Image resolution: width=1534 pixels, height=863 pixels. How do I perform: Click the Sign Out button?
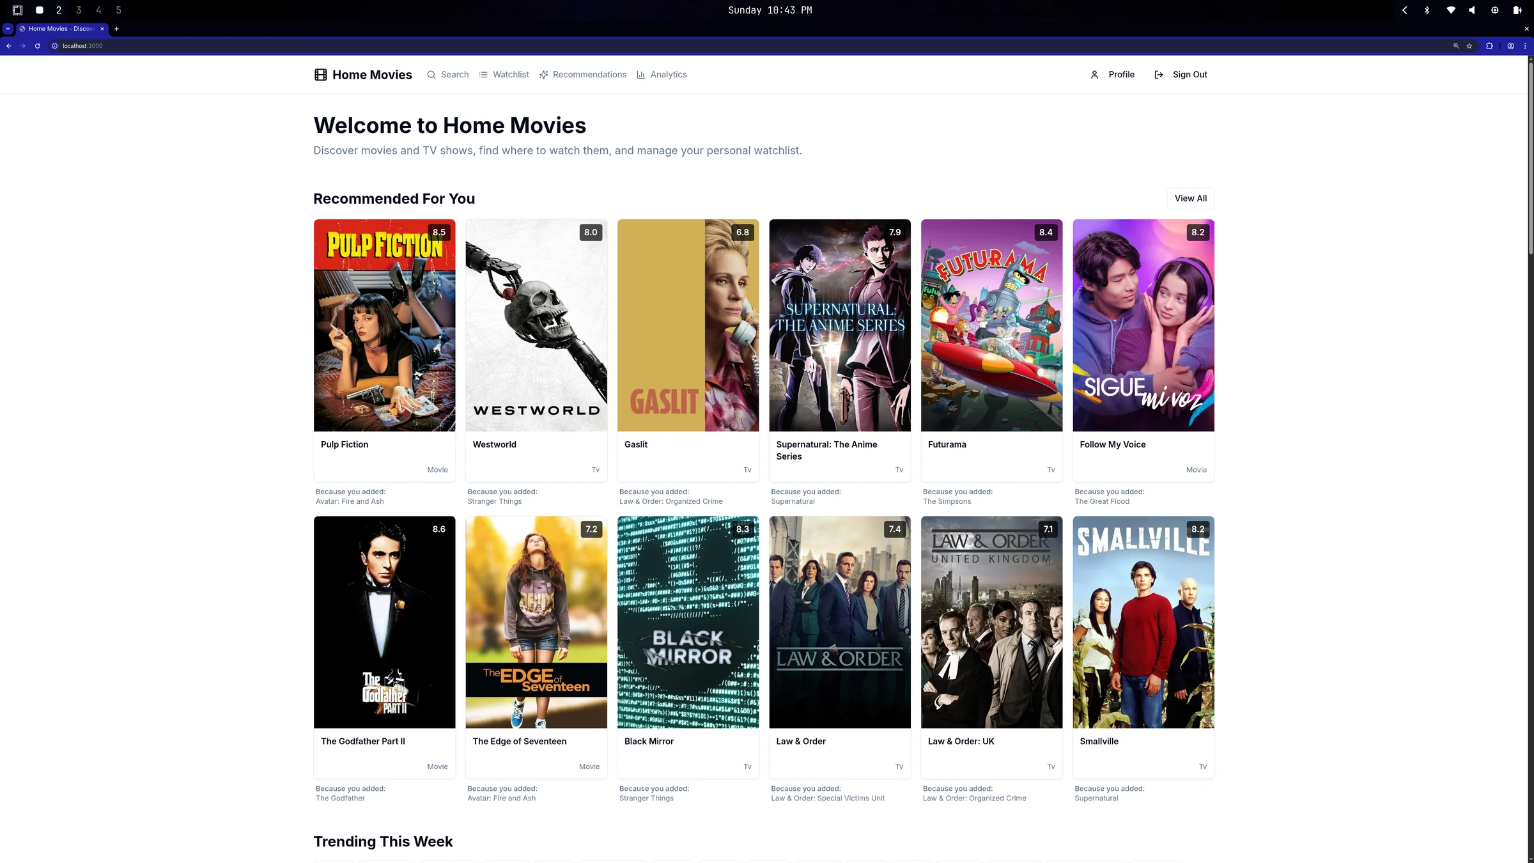[x=1181, y=75]
